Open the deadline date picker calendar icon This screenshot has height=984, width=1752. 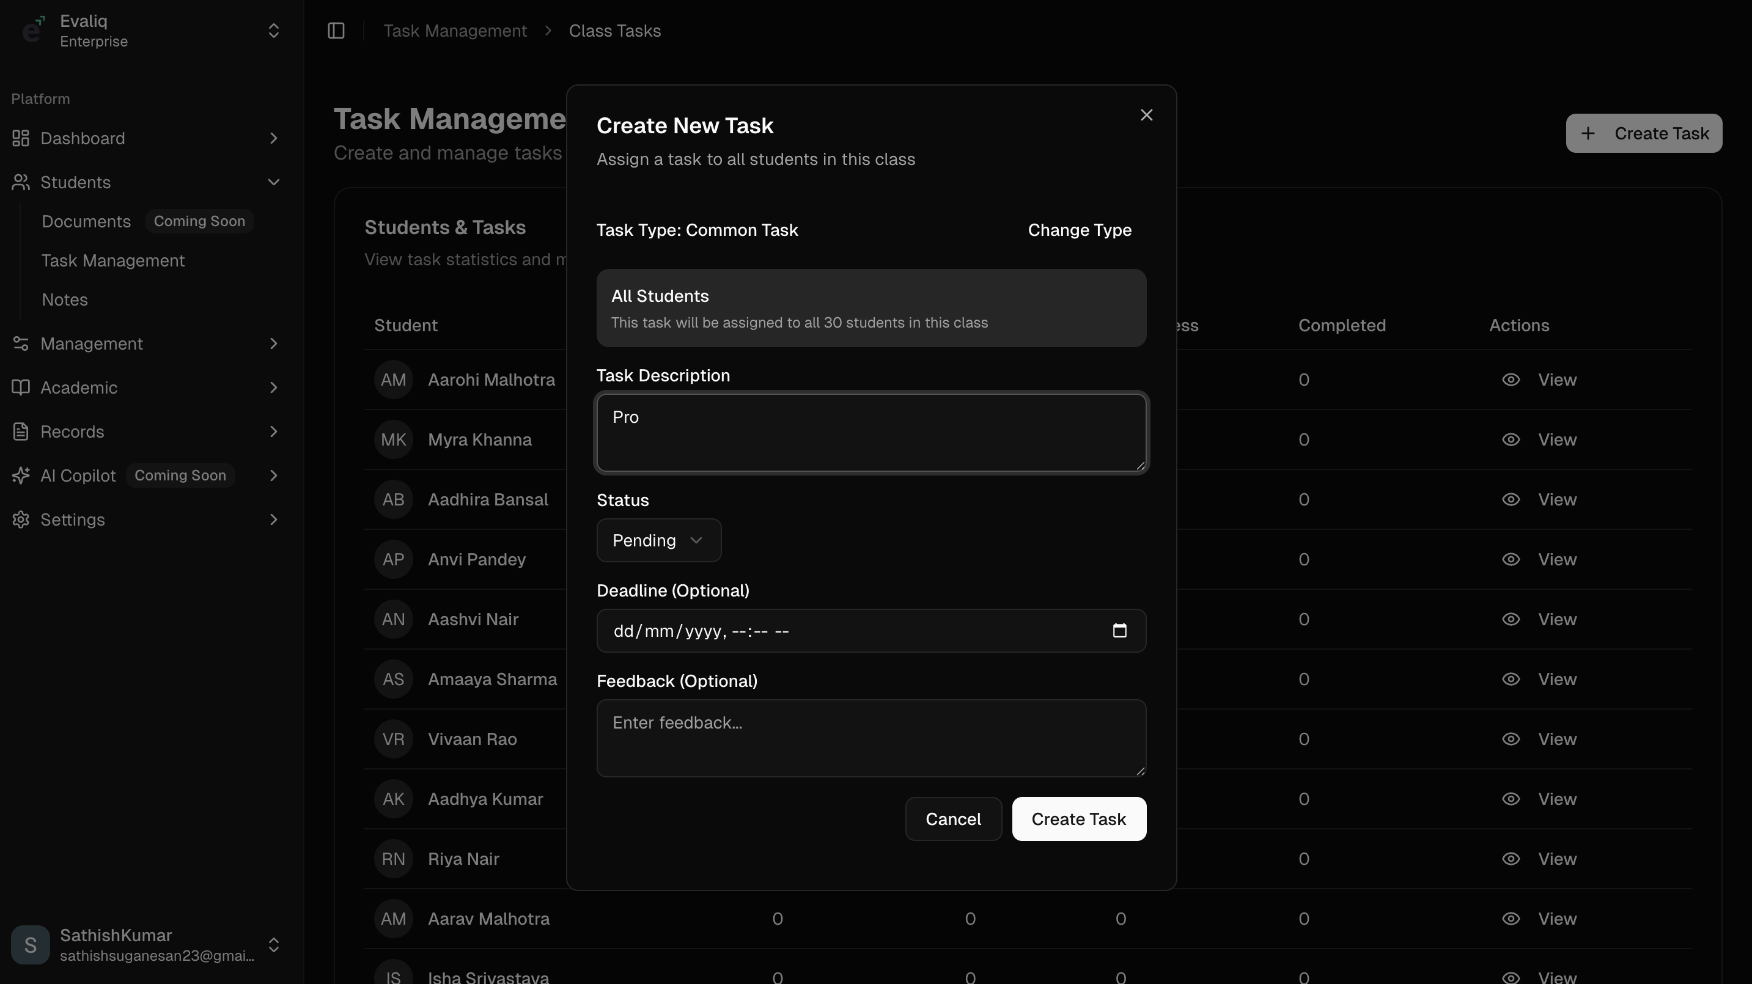[x=1119, y=630]
